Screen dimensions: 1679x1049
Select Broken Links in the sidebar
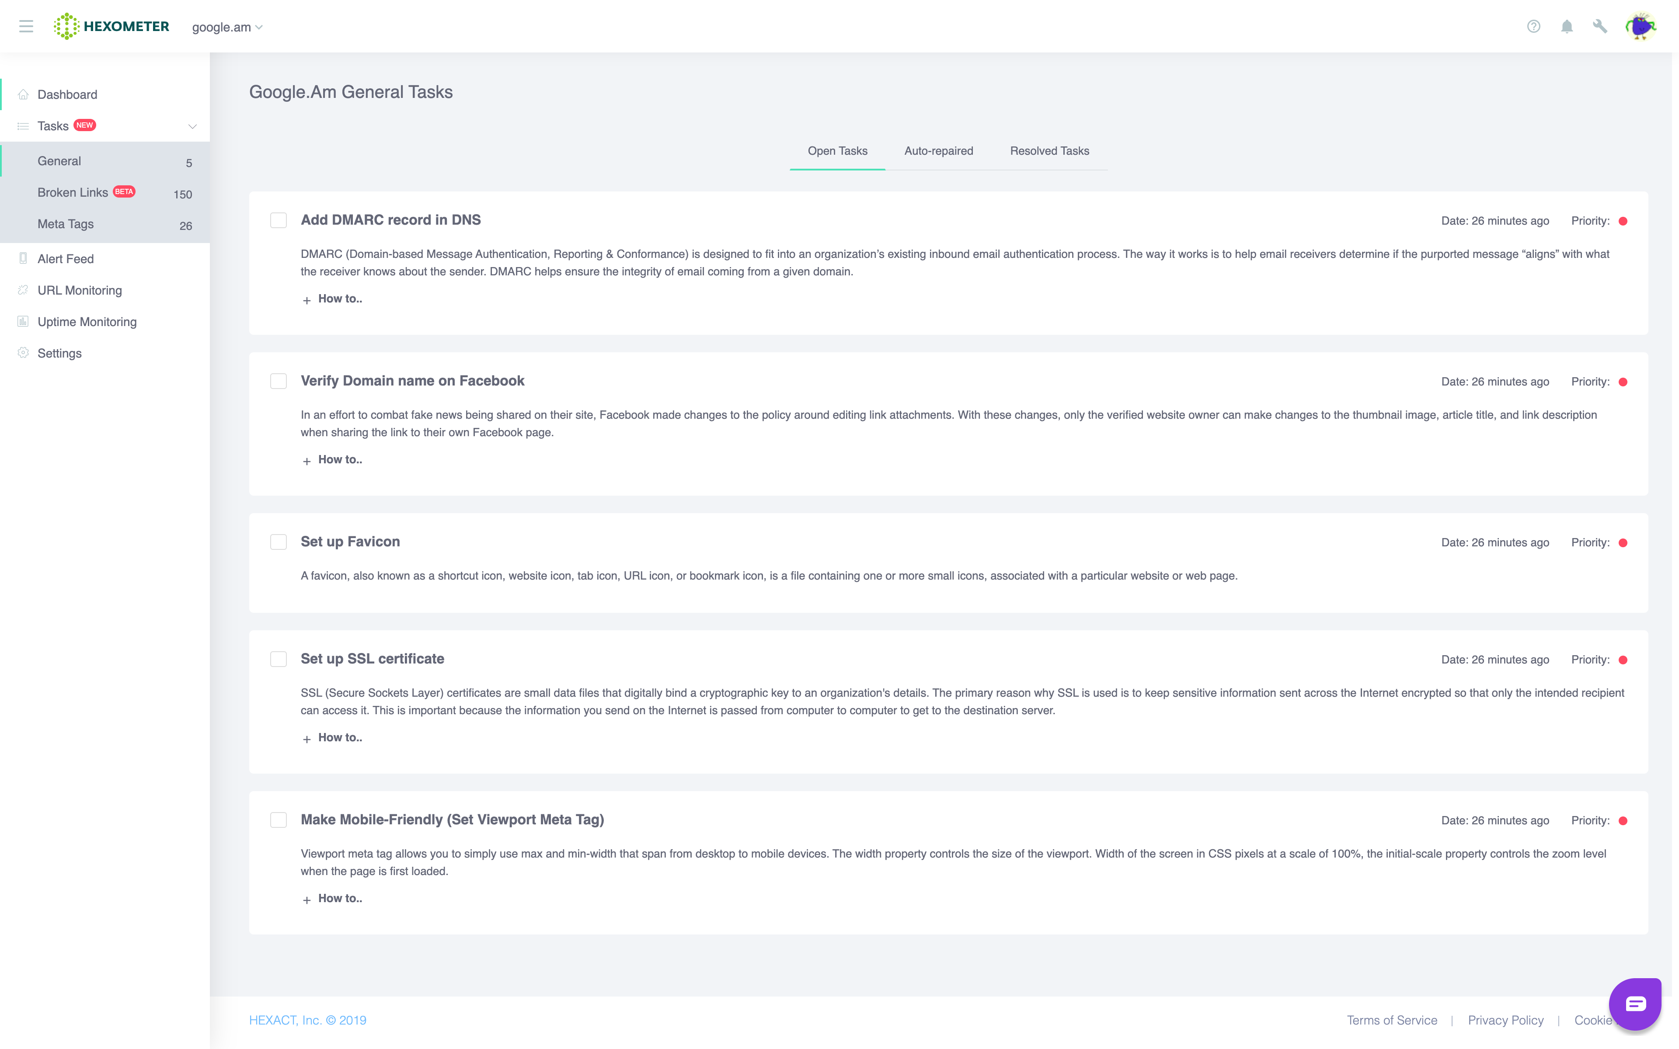click(x=105, y=193)
